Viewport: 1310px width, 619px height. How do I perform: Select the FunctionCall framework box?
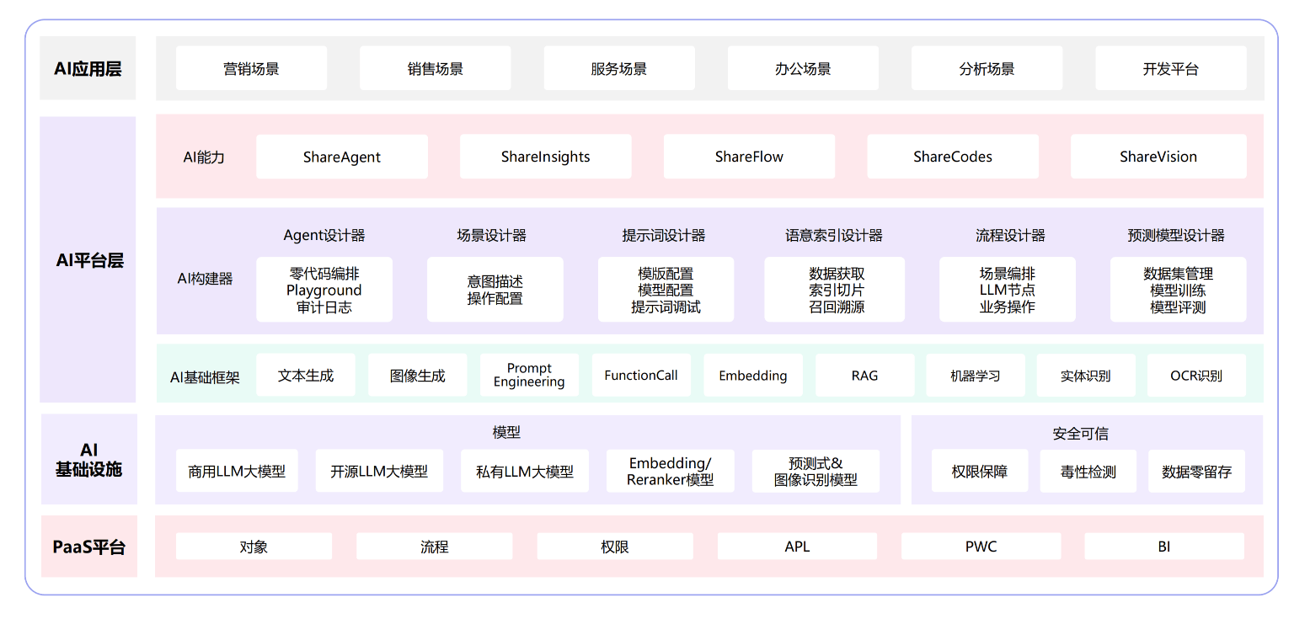pyautogui.click(x=640, y=376)
